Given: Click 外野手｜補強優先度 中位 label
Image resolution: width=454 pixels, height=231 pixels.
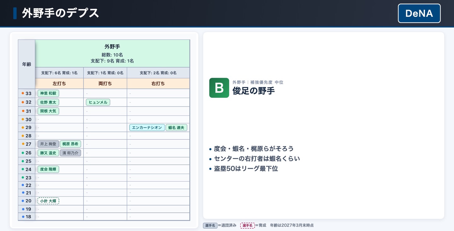Looking at the screenshot, I should [258, 82].
